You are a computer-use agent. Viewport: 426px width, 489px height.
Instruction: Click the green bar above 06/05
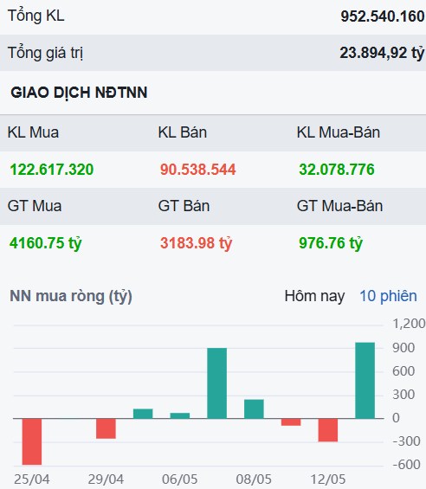pos(180,415)
